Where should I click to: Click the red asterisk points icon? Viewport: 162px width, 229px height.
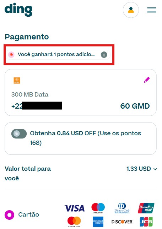11,55
